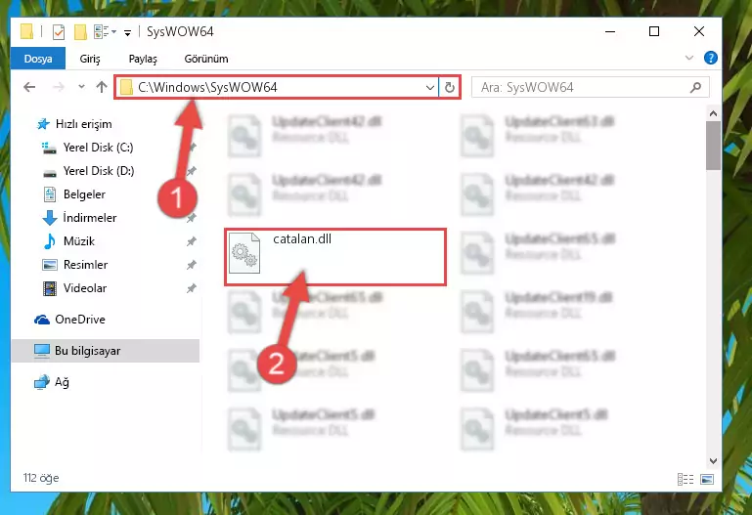This screenshot has width=752, height=515.
Task: Click the Properties quick access icon
Action: pos(59,32)
